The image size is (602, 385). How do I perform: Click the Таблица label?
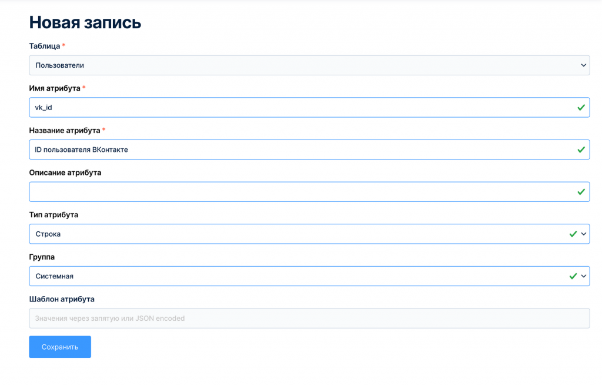(x=45, y=46)
